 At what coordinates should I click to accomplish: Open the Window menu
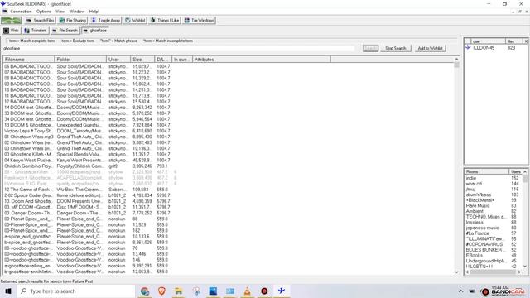(77, 12)
